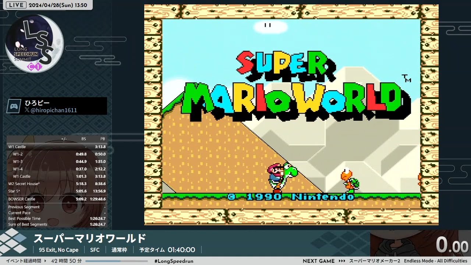Viewport: 471px width, 265px height.
Task: Select the W1-2 split row
Action: [57, 154]
